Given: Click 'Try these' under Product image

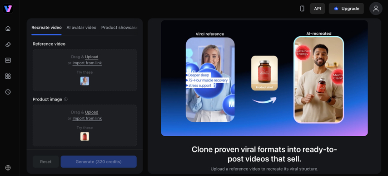Looking at the screenshot, I should (x=85, y=128).
